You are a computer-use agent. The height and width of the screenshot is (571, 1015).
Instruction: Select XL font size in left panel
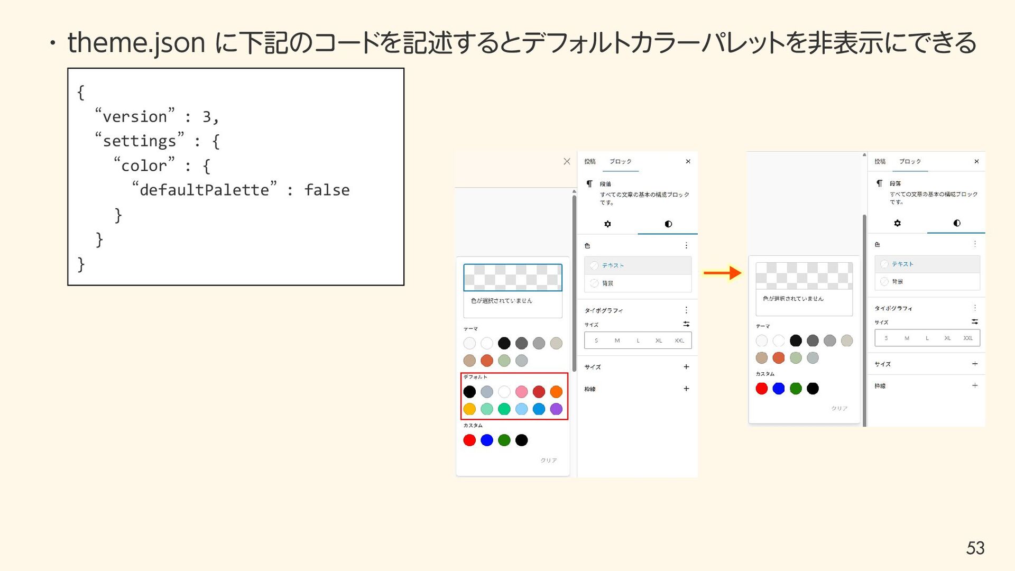659,340
